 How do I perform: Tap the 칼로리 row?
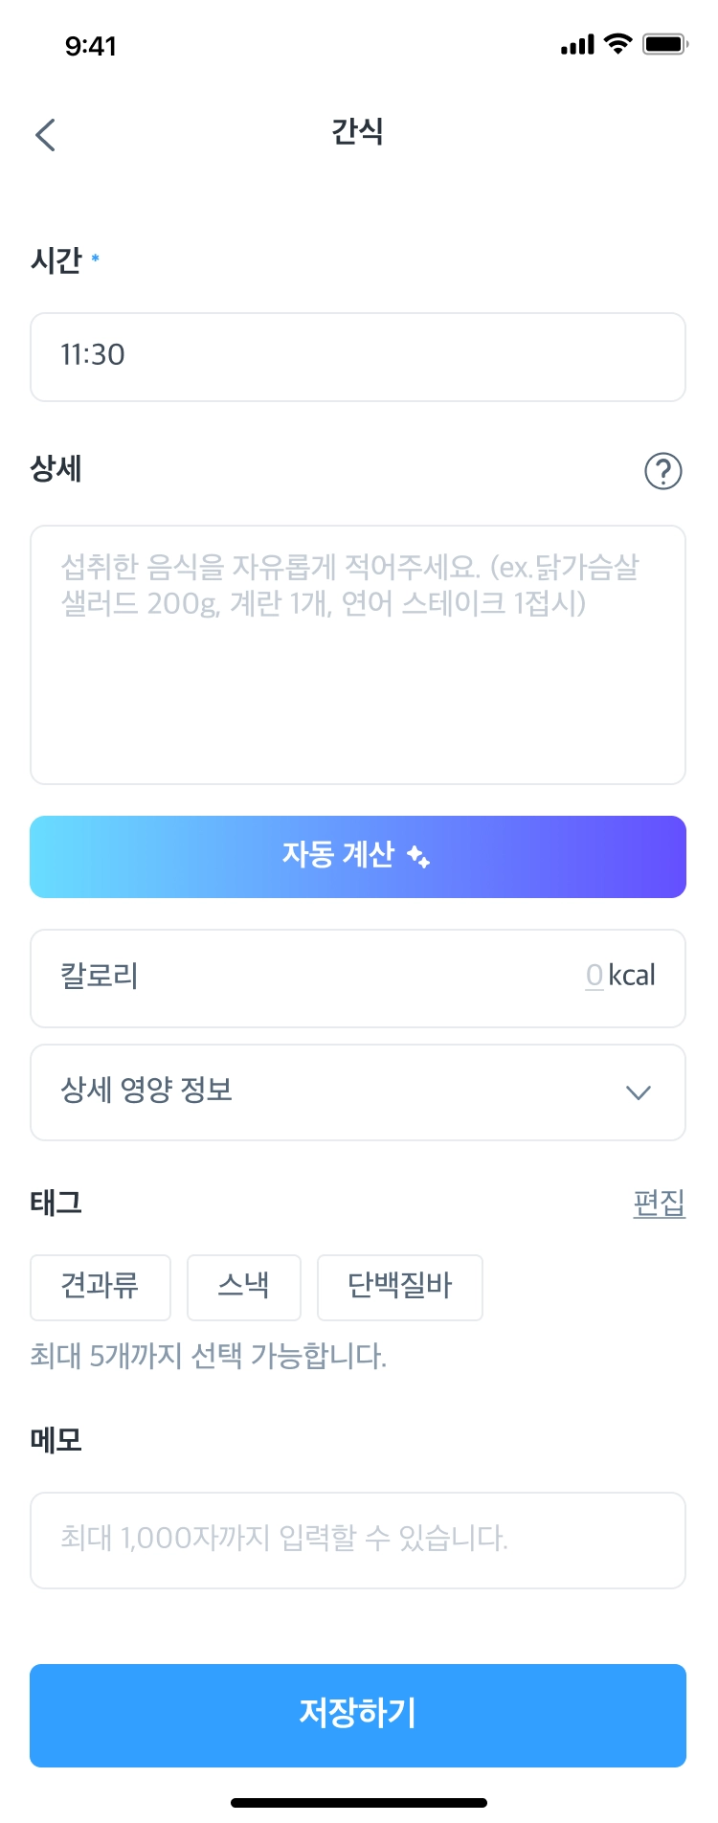[287, 978]
